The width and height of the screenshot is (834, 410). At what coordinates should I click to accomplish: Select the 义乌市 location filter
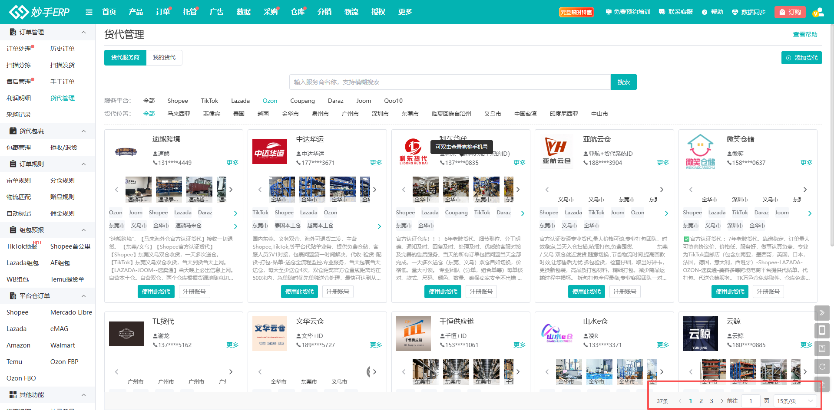pyautogui.click(x=493, y=114)
